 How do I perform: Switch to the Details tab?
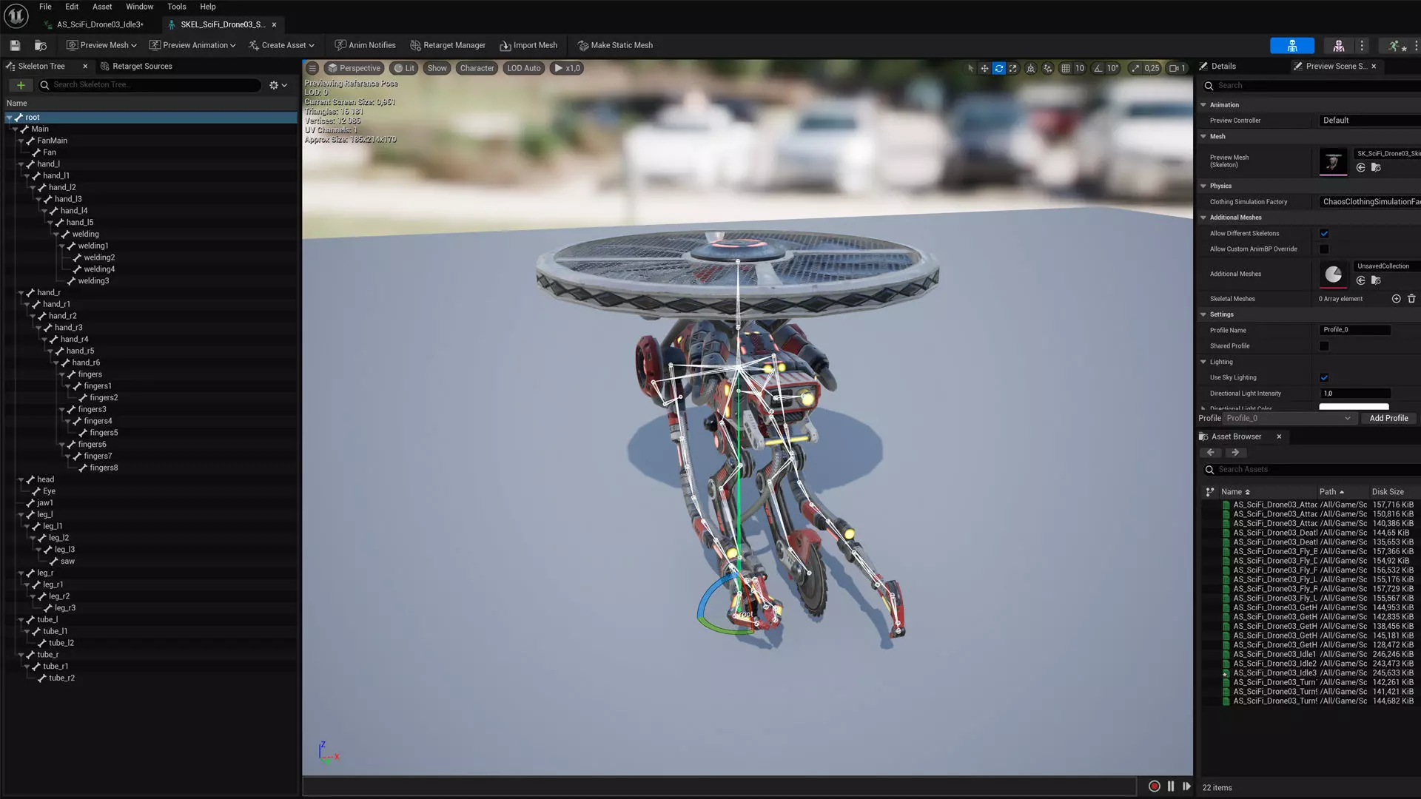[x=1217, y=67]
